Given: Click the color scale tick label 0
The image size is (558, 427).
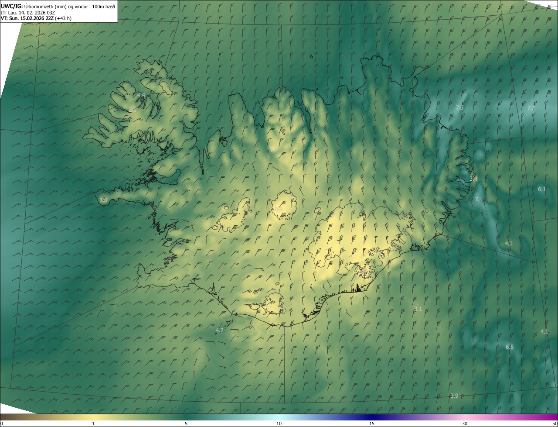Looking at the screenshot, I should tap(1, 424).
